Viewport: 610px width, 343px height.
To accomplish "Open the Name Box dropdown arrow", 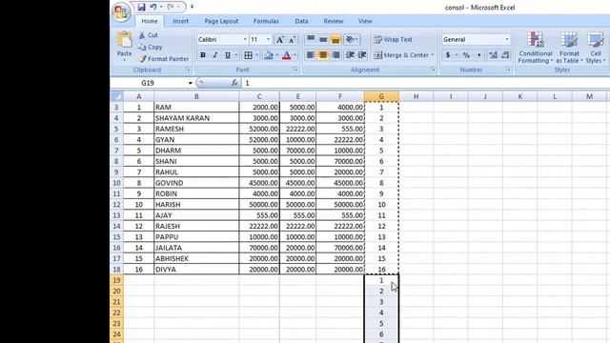I will click(191, 83).
